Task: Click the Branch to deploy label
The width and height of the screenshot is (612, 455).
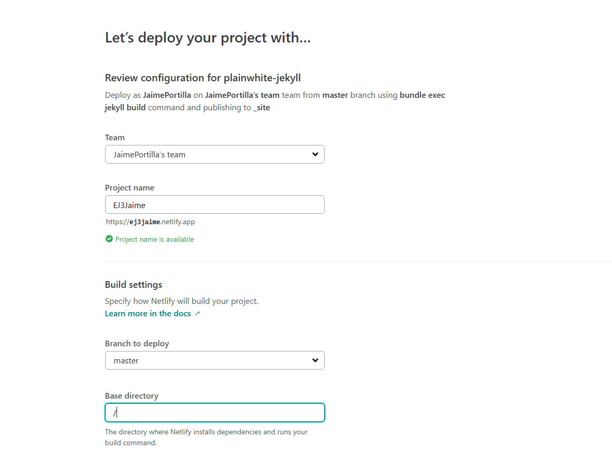Action: coord(137,344)
